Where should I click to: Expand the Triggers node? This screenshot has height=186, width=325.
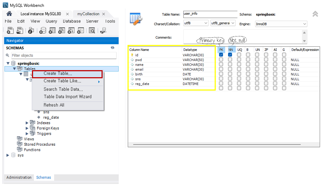[x=27, y=134]
